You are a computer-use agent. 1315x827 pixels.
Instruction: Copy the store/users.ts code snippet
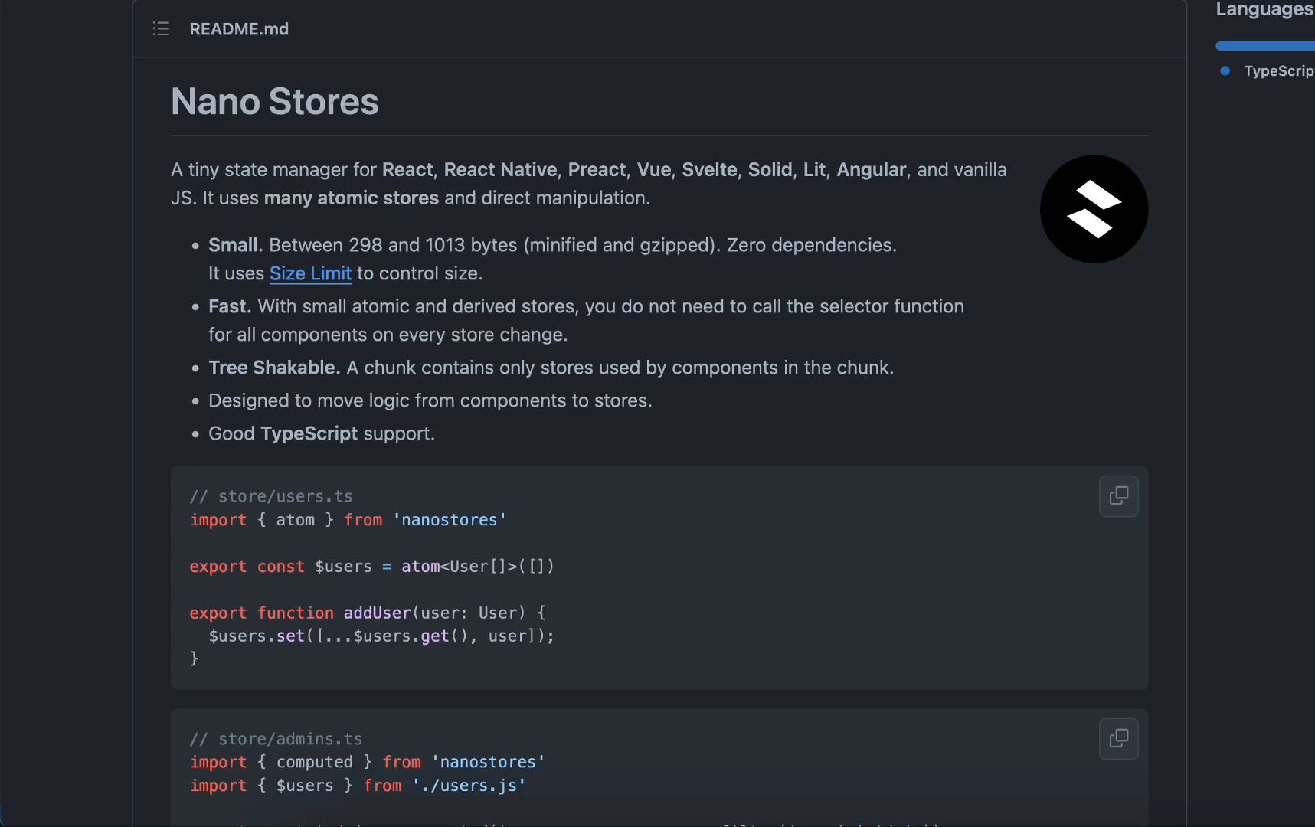click(1118, 496)
